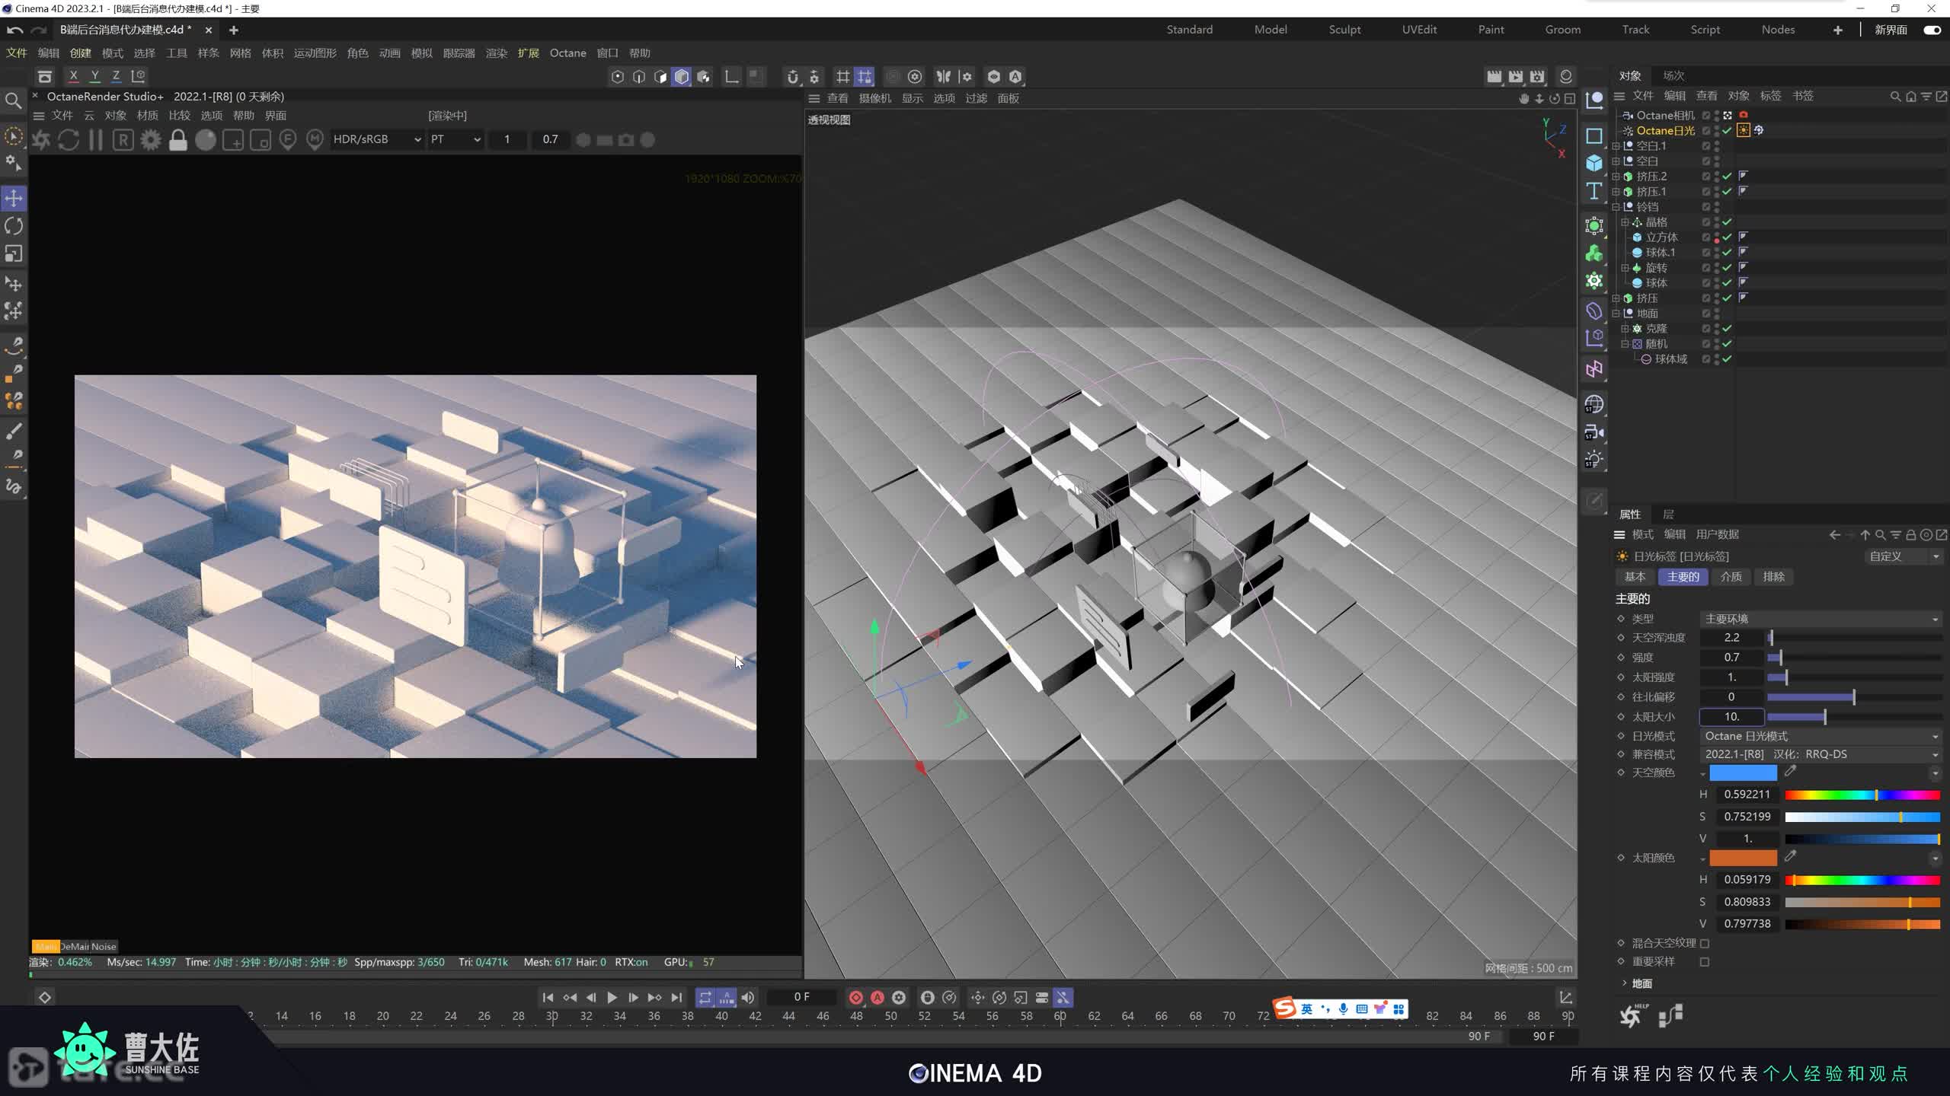Click the 太阳大小 value field
Screen dimensions: 1950x1096
tap(1731, 717)
